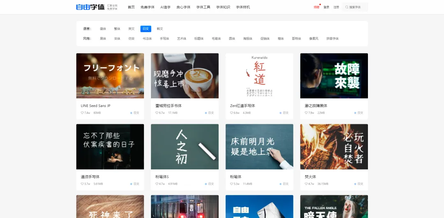
Task: Click the 粉笔体S title
Action: [x=162, y=177]
